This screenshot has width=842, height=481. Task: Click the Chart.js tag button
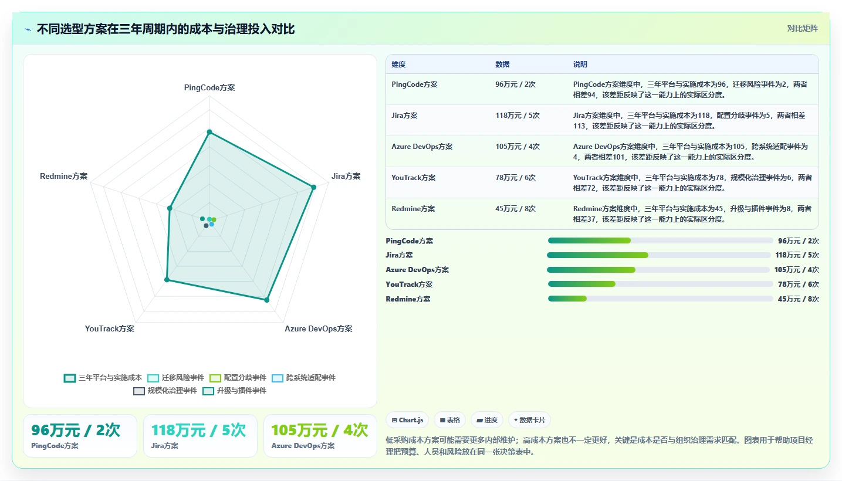click(407, 420)
